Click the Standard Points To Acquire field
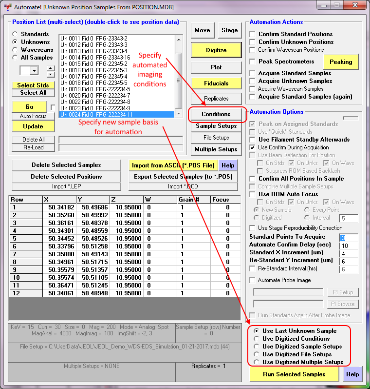Viewport: 370px width, 389px height. [x=348, y=238]
